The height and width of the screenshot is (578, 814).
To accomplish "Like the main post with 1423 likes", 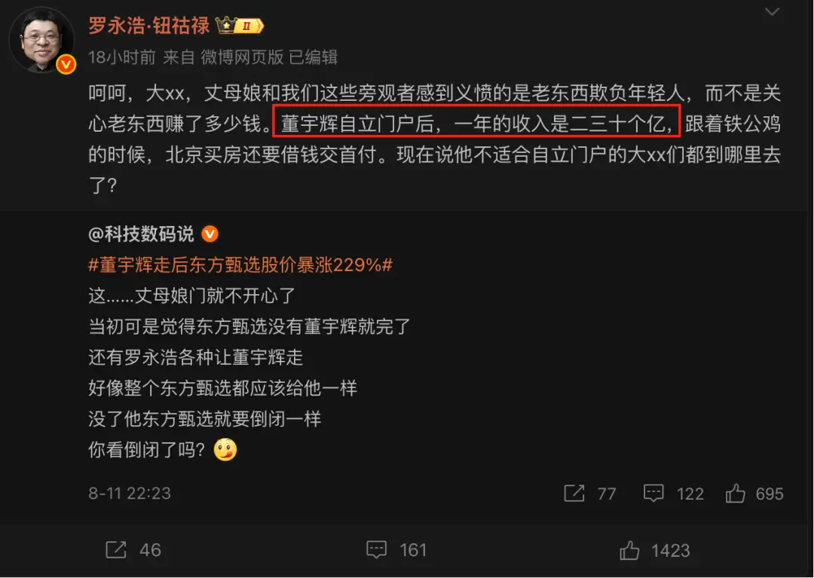I will 655,551.
